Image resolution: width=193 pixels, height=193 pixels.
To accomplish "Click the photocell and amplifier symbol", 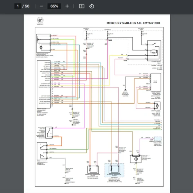I will pos(133,159).
